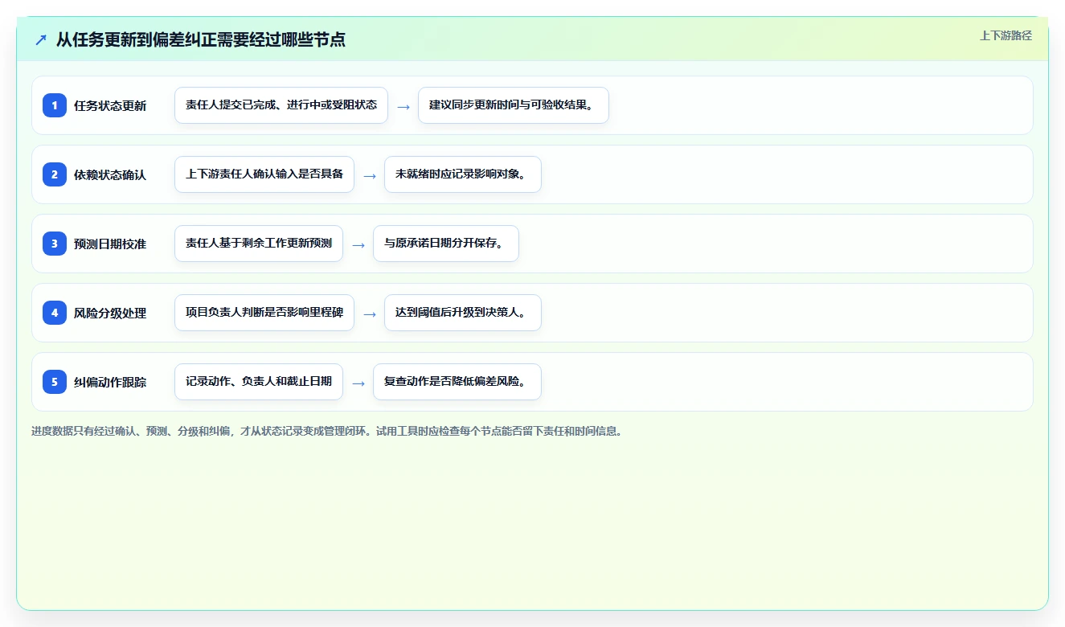Click the step number 1 badge
Screen dimensions: 1065x627
click(x=55, y=105)
